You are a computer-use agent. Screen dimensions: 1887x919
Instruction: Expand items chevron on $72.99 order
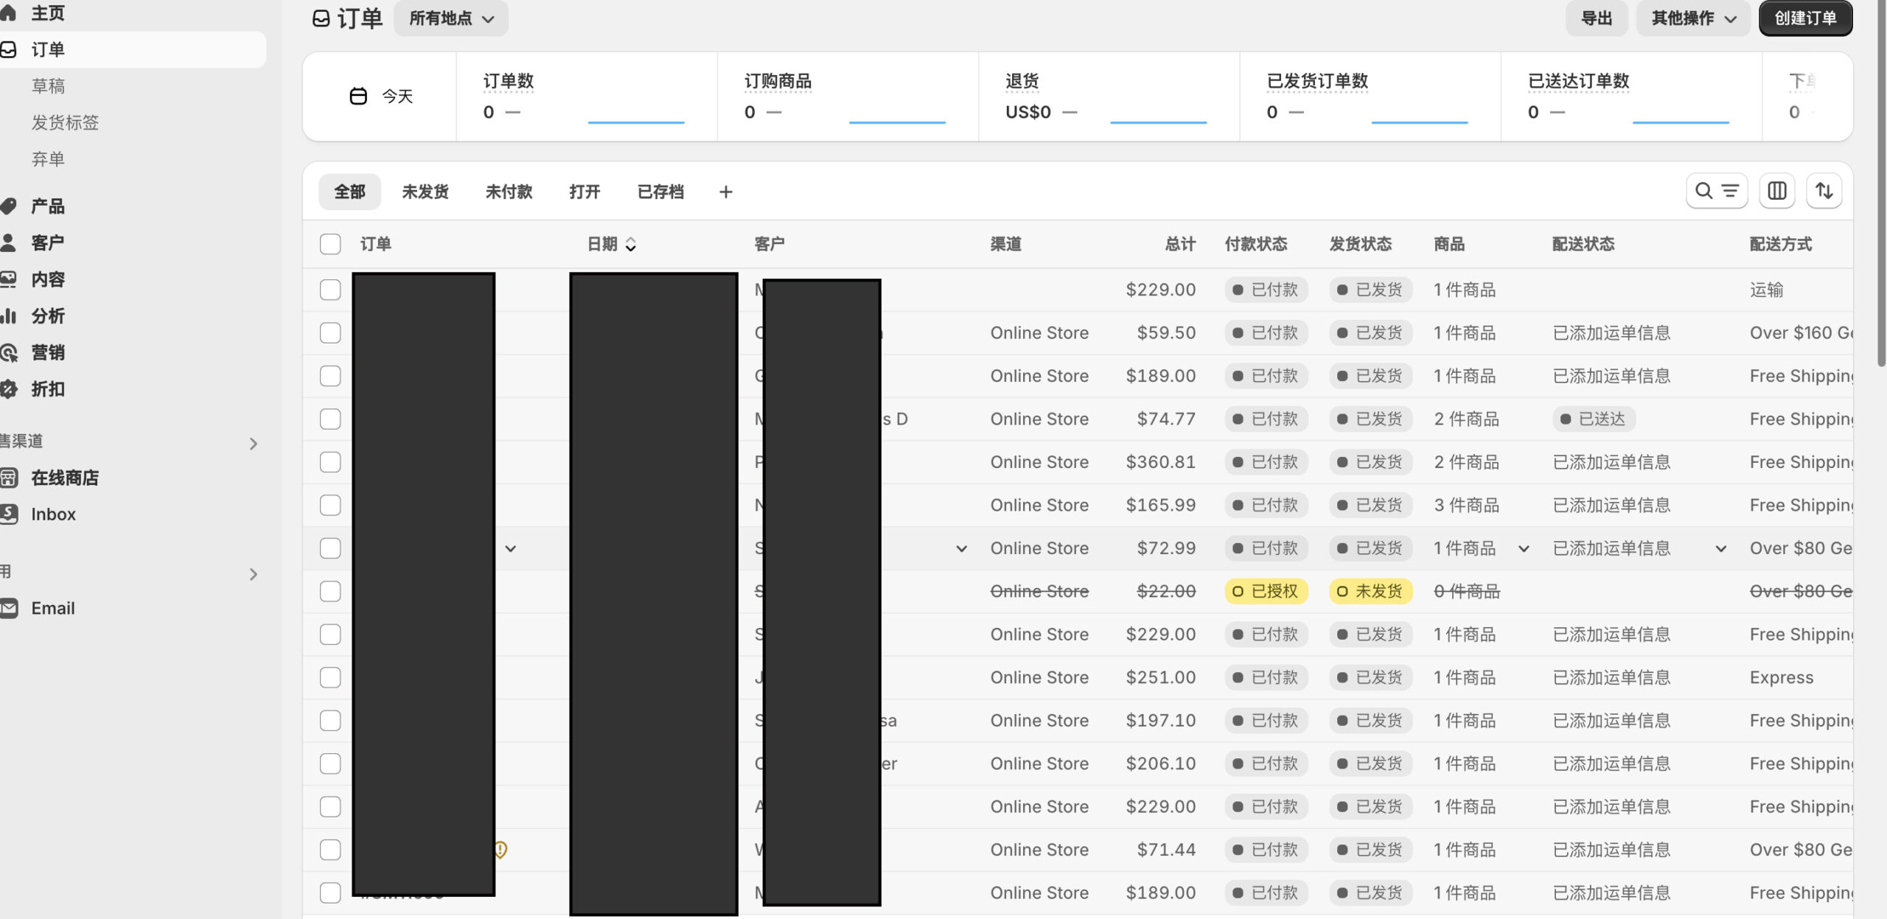[x=1524, y=549]
